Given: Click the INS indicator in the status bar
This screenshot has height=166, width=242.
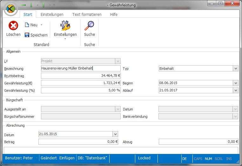Looking at the screenshot, I should tap(229, 159).
